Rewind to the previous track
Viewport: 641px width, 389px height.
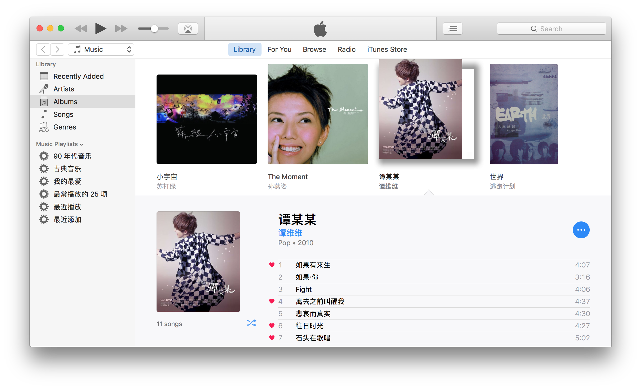[x=81, y=29]
